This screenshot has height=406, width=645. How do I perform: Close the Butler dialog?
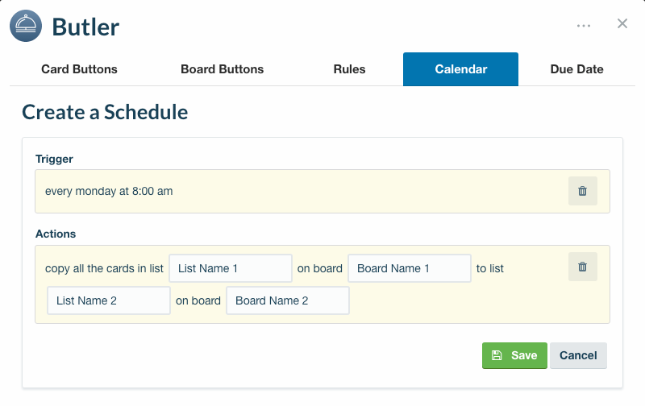[622, 23]
